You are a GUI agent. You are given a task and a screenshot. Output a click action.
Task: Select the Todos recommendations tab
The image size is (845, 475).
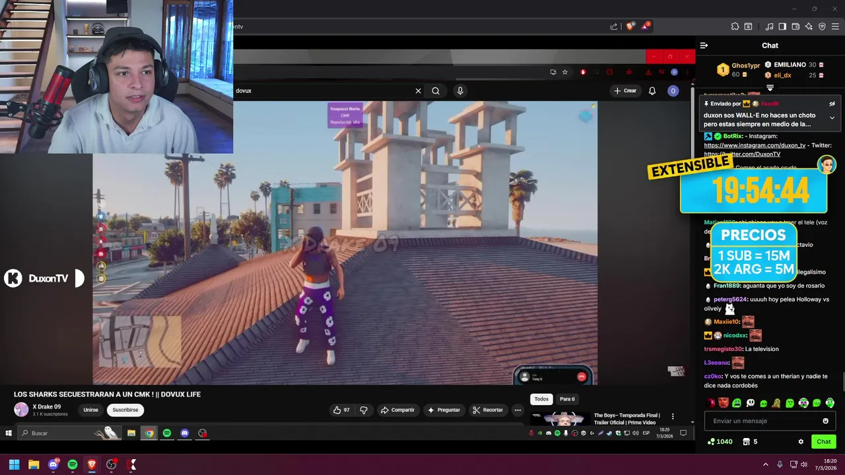(x=541, y=399)
